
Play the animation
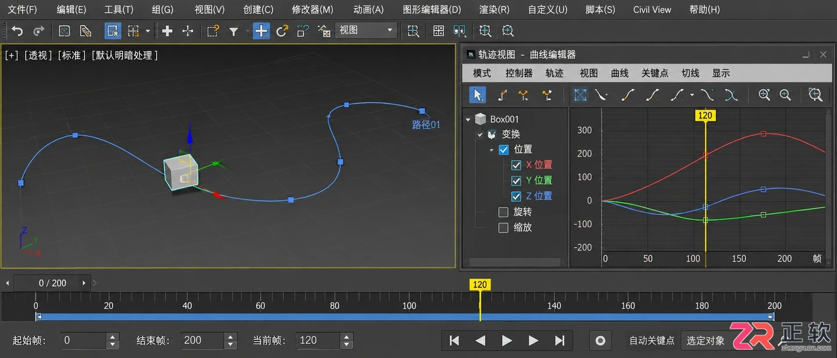point(507,341)
